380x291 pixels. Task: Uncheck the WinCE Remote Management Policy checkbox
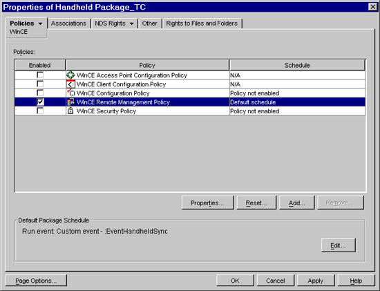(40, 102)
